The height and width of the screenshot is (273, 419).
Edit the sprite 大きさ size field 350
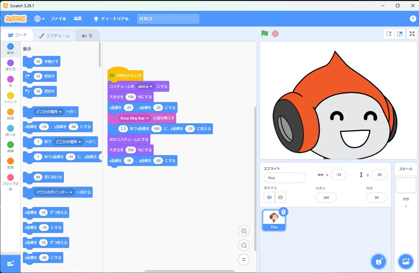pyautogui.click(x=326, y=197)
